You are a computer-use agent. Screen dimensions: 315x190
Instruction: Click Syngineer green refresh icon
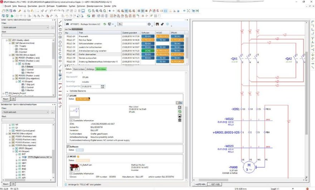105,24
